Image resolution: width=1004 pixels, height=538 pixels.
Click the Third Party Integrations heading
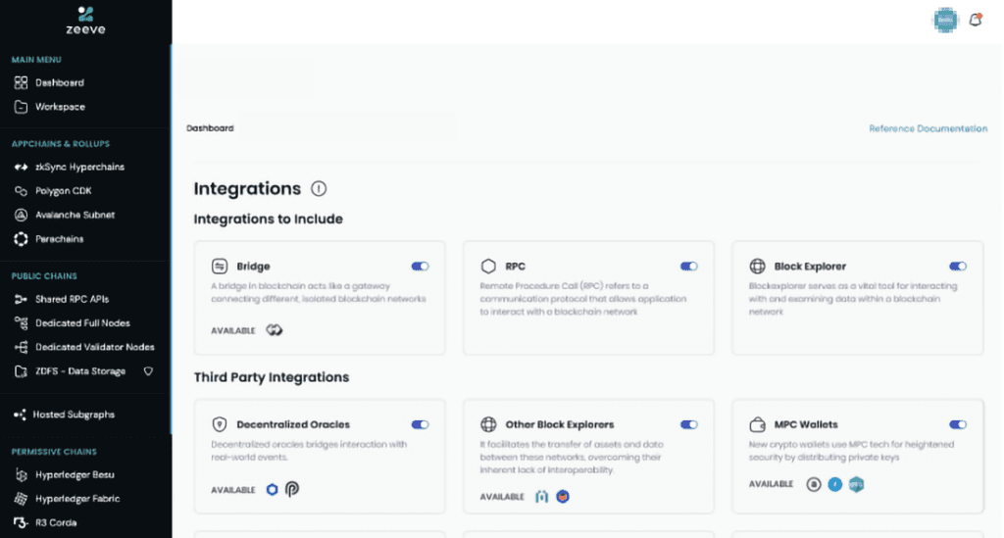(x=272, y=377)
